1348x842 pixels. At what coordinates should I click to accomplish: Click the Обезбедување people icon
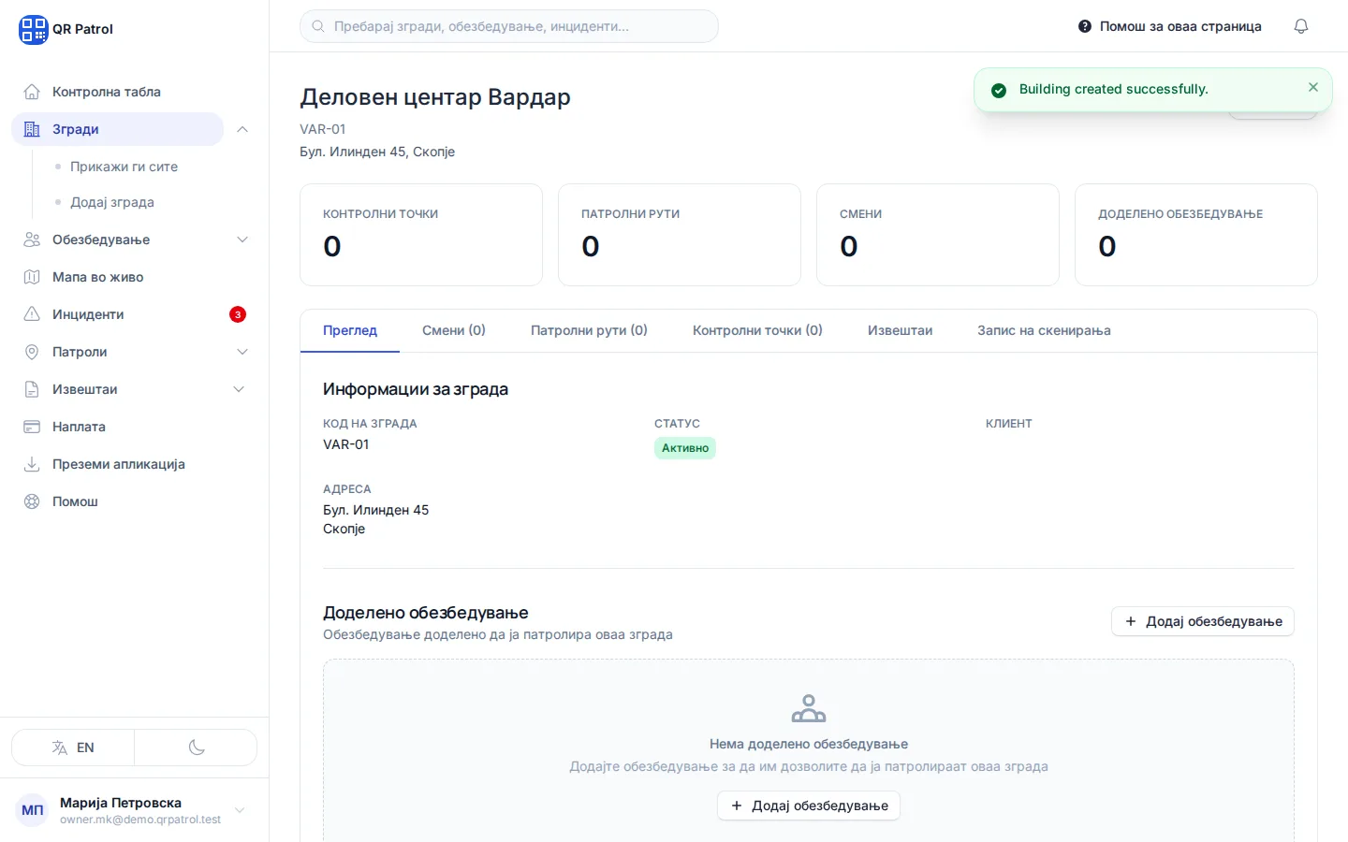coord(32,240)
